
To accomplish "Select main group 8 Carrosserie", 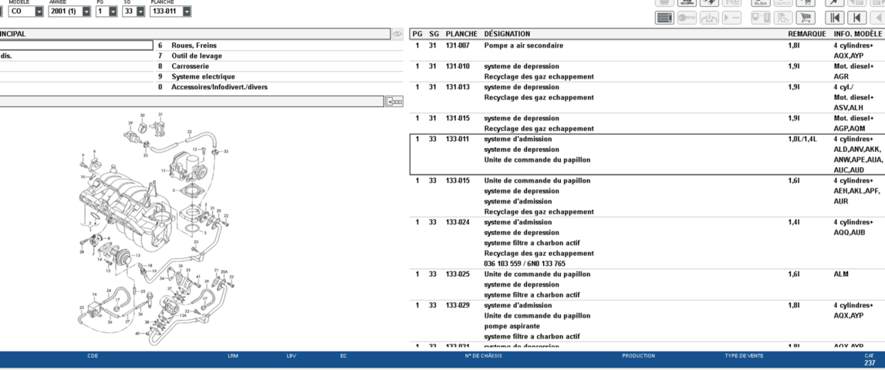I will tap(279, 66).
